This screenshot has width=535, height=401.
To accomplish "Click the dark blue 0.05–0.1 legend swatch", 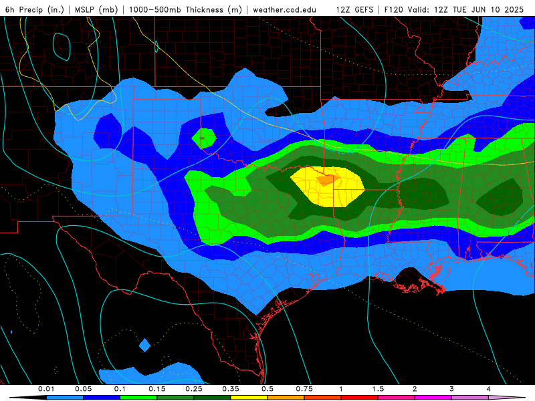I will tap(102, 398).
